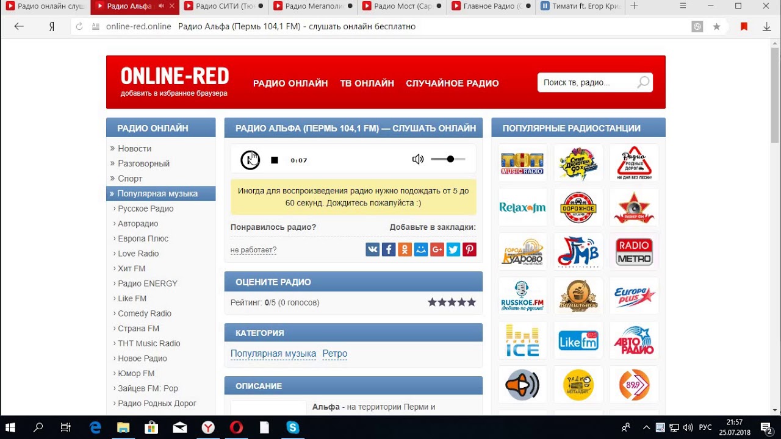Image resolution: width=781 pixels, height=439 pixels.
Task: Share the radio on Google Plus
Action: point(437,249)
